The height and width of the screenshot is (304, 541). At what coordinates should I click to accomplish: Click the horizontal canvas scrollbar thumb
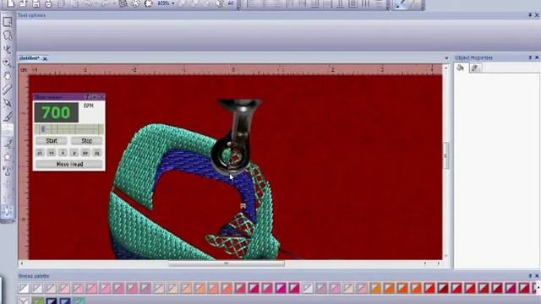pos(227,263)
